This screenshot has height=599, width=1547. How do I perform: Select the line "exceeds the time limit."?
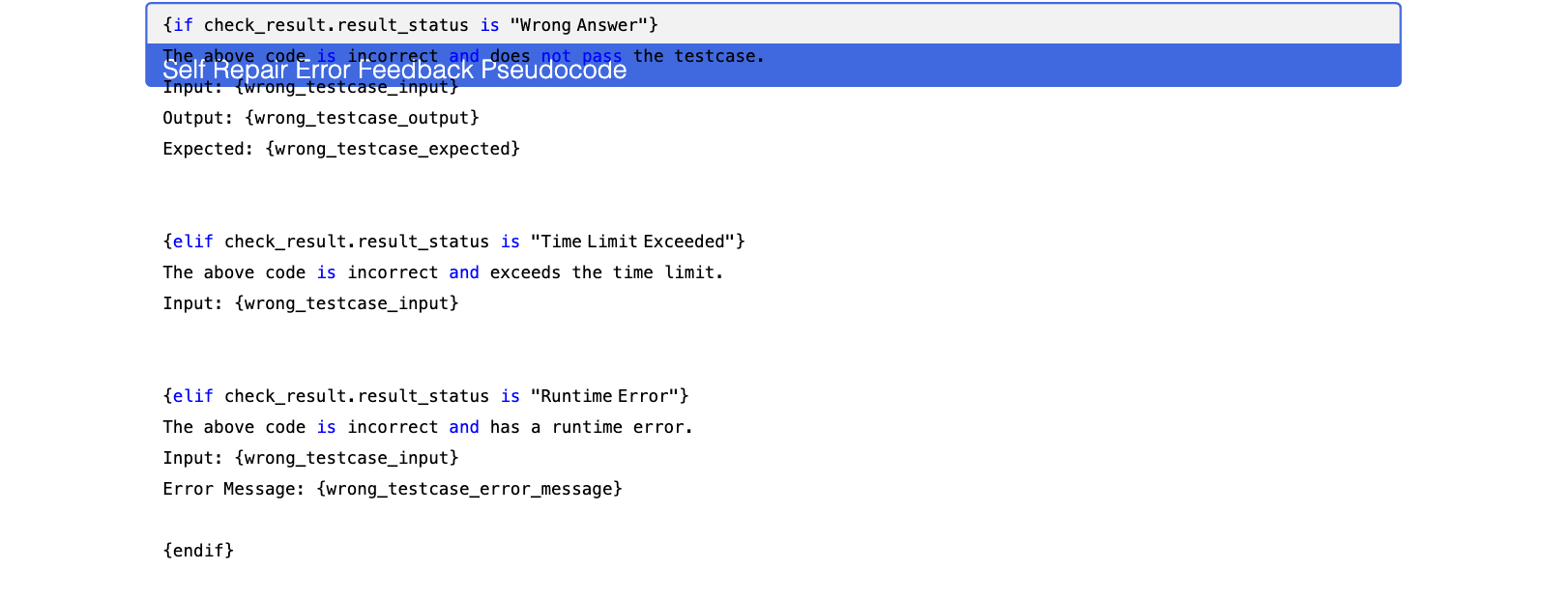(x=443, y=272)
